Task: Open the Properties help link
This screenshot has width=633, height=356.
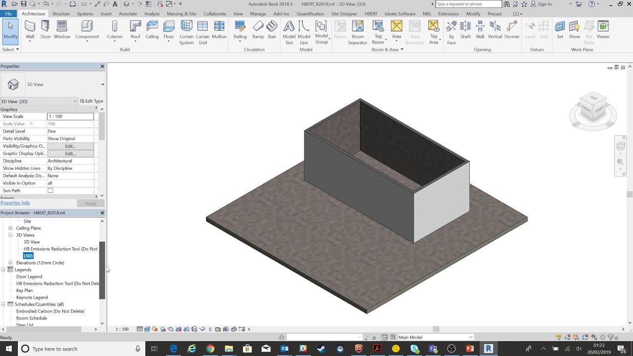Action: point(15,203)
